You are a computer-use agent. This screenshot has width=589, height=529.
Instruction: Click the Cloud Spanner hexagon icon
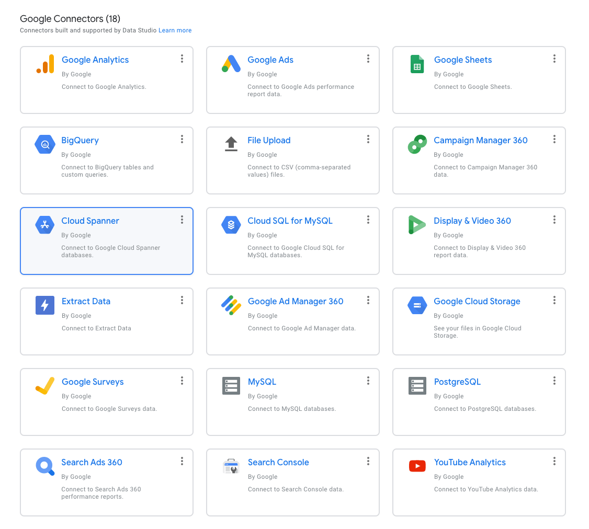pyautogui.click(x=45, y=225)
